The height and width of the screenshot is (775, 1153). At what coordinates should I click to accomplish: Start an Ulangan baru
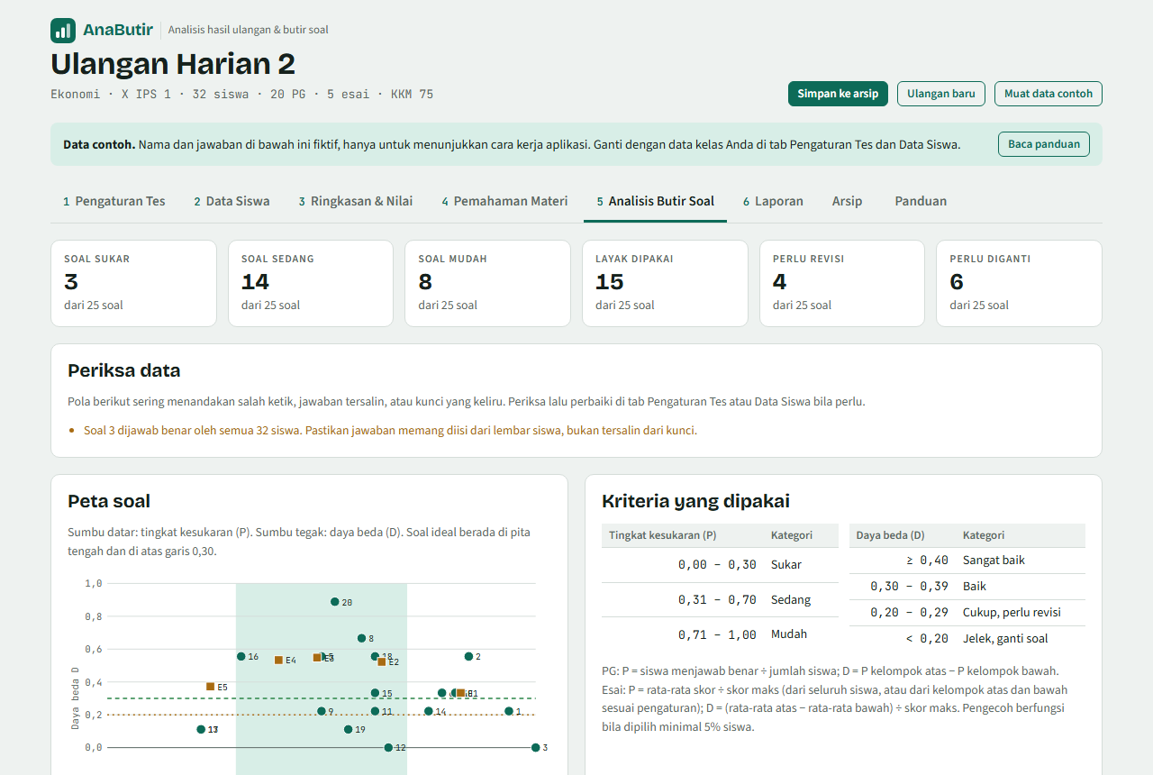tap(941, 94)
